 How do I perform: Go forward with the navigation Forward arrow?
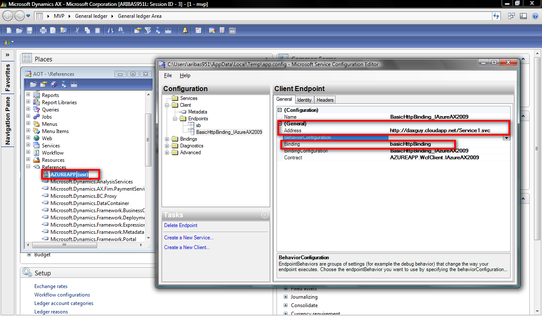[x=20, y=16]
